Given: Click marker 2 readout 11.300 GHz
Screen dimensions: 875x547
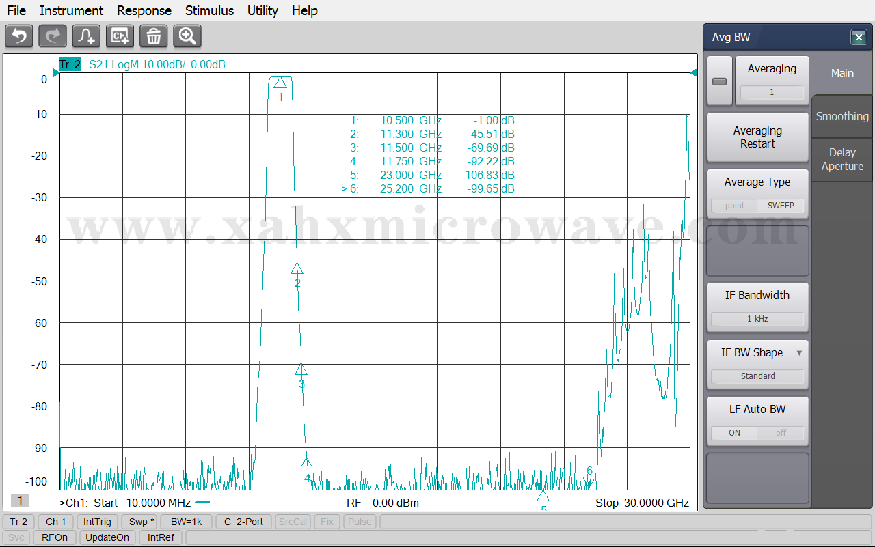Looking at the screenshot, I should (x=411, y=134).
